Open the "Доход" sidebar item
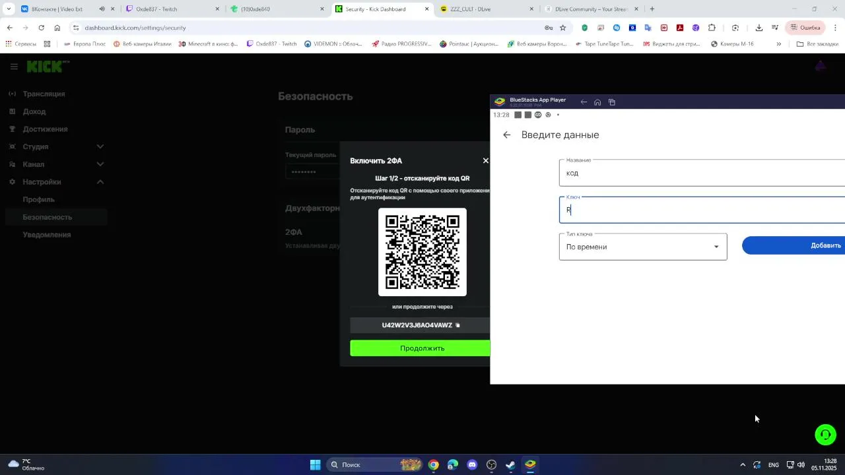Image resolution: width=845 pixels, height=475 pixels. click(x=34, y=111)
